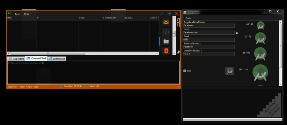The image size is (287, 125).
Task: Open the Build menu in Build Server
Action: tap(188, 18)
